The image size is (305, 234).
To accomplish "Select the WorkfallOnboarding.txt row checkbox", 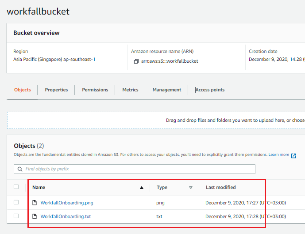I will click(16, 216).
